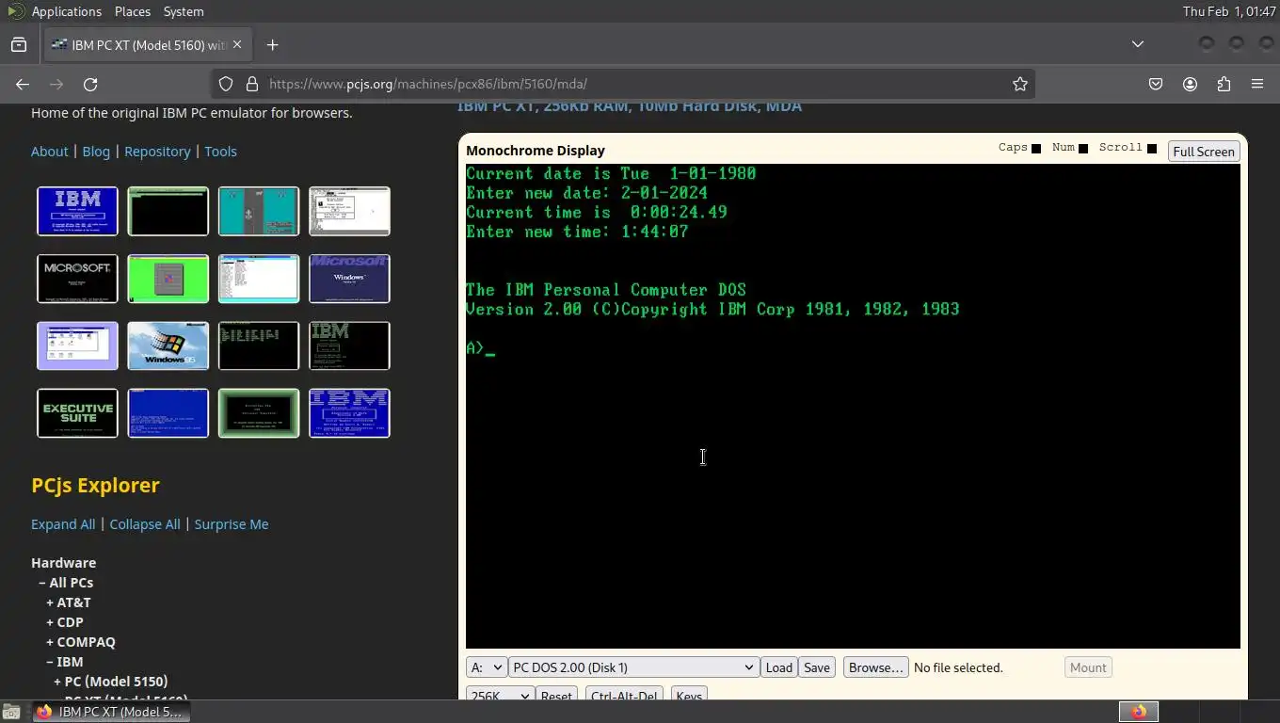1280x723 pixels.
Task: Open the Pocket save icon in toolbar
Action: tap(1156, 84)
